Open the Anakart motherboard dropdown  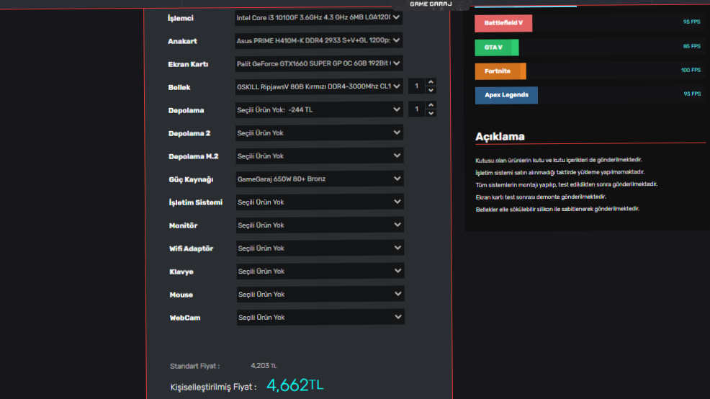click(x=318, y=41)
